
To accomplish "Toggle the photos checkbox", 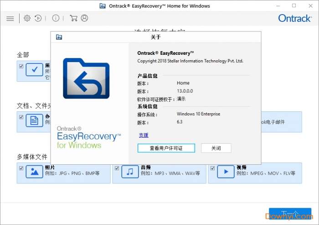I will (21, 168).
